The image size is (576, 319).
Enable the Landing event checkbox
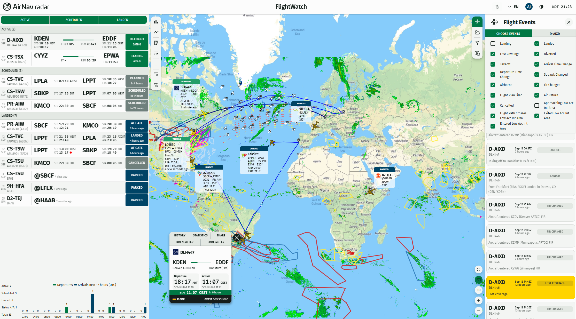click(x=493, y=44)
